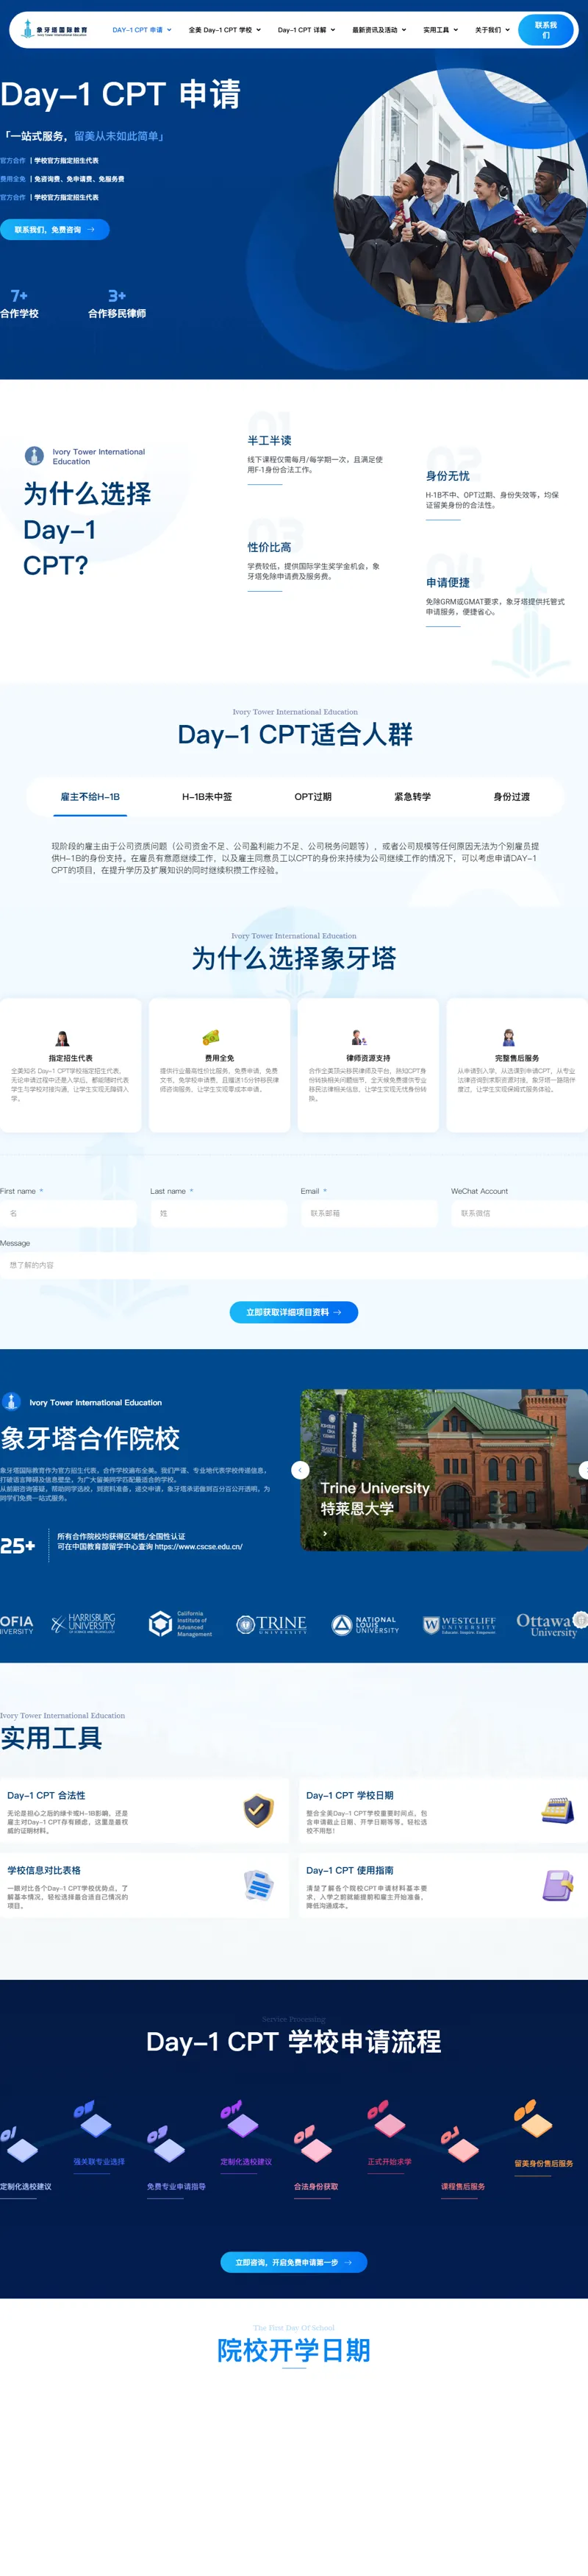Expand the 全美 Day-1 CPT 学校 dropdown
This screenshot has width=588, height=2576.
coord(225,30)
